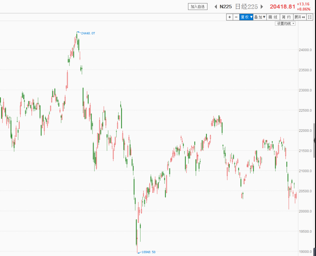Open the 叠加 overlay dropdown
316x256 pixels.
pos(260,17)
